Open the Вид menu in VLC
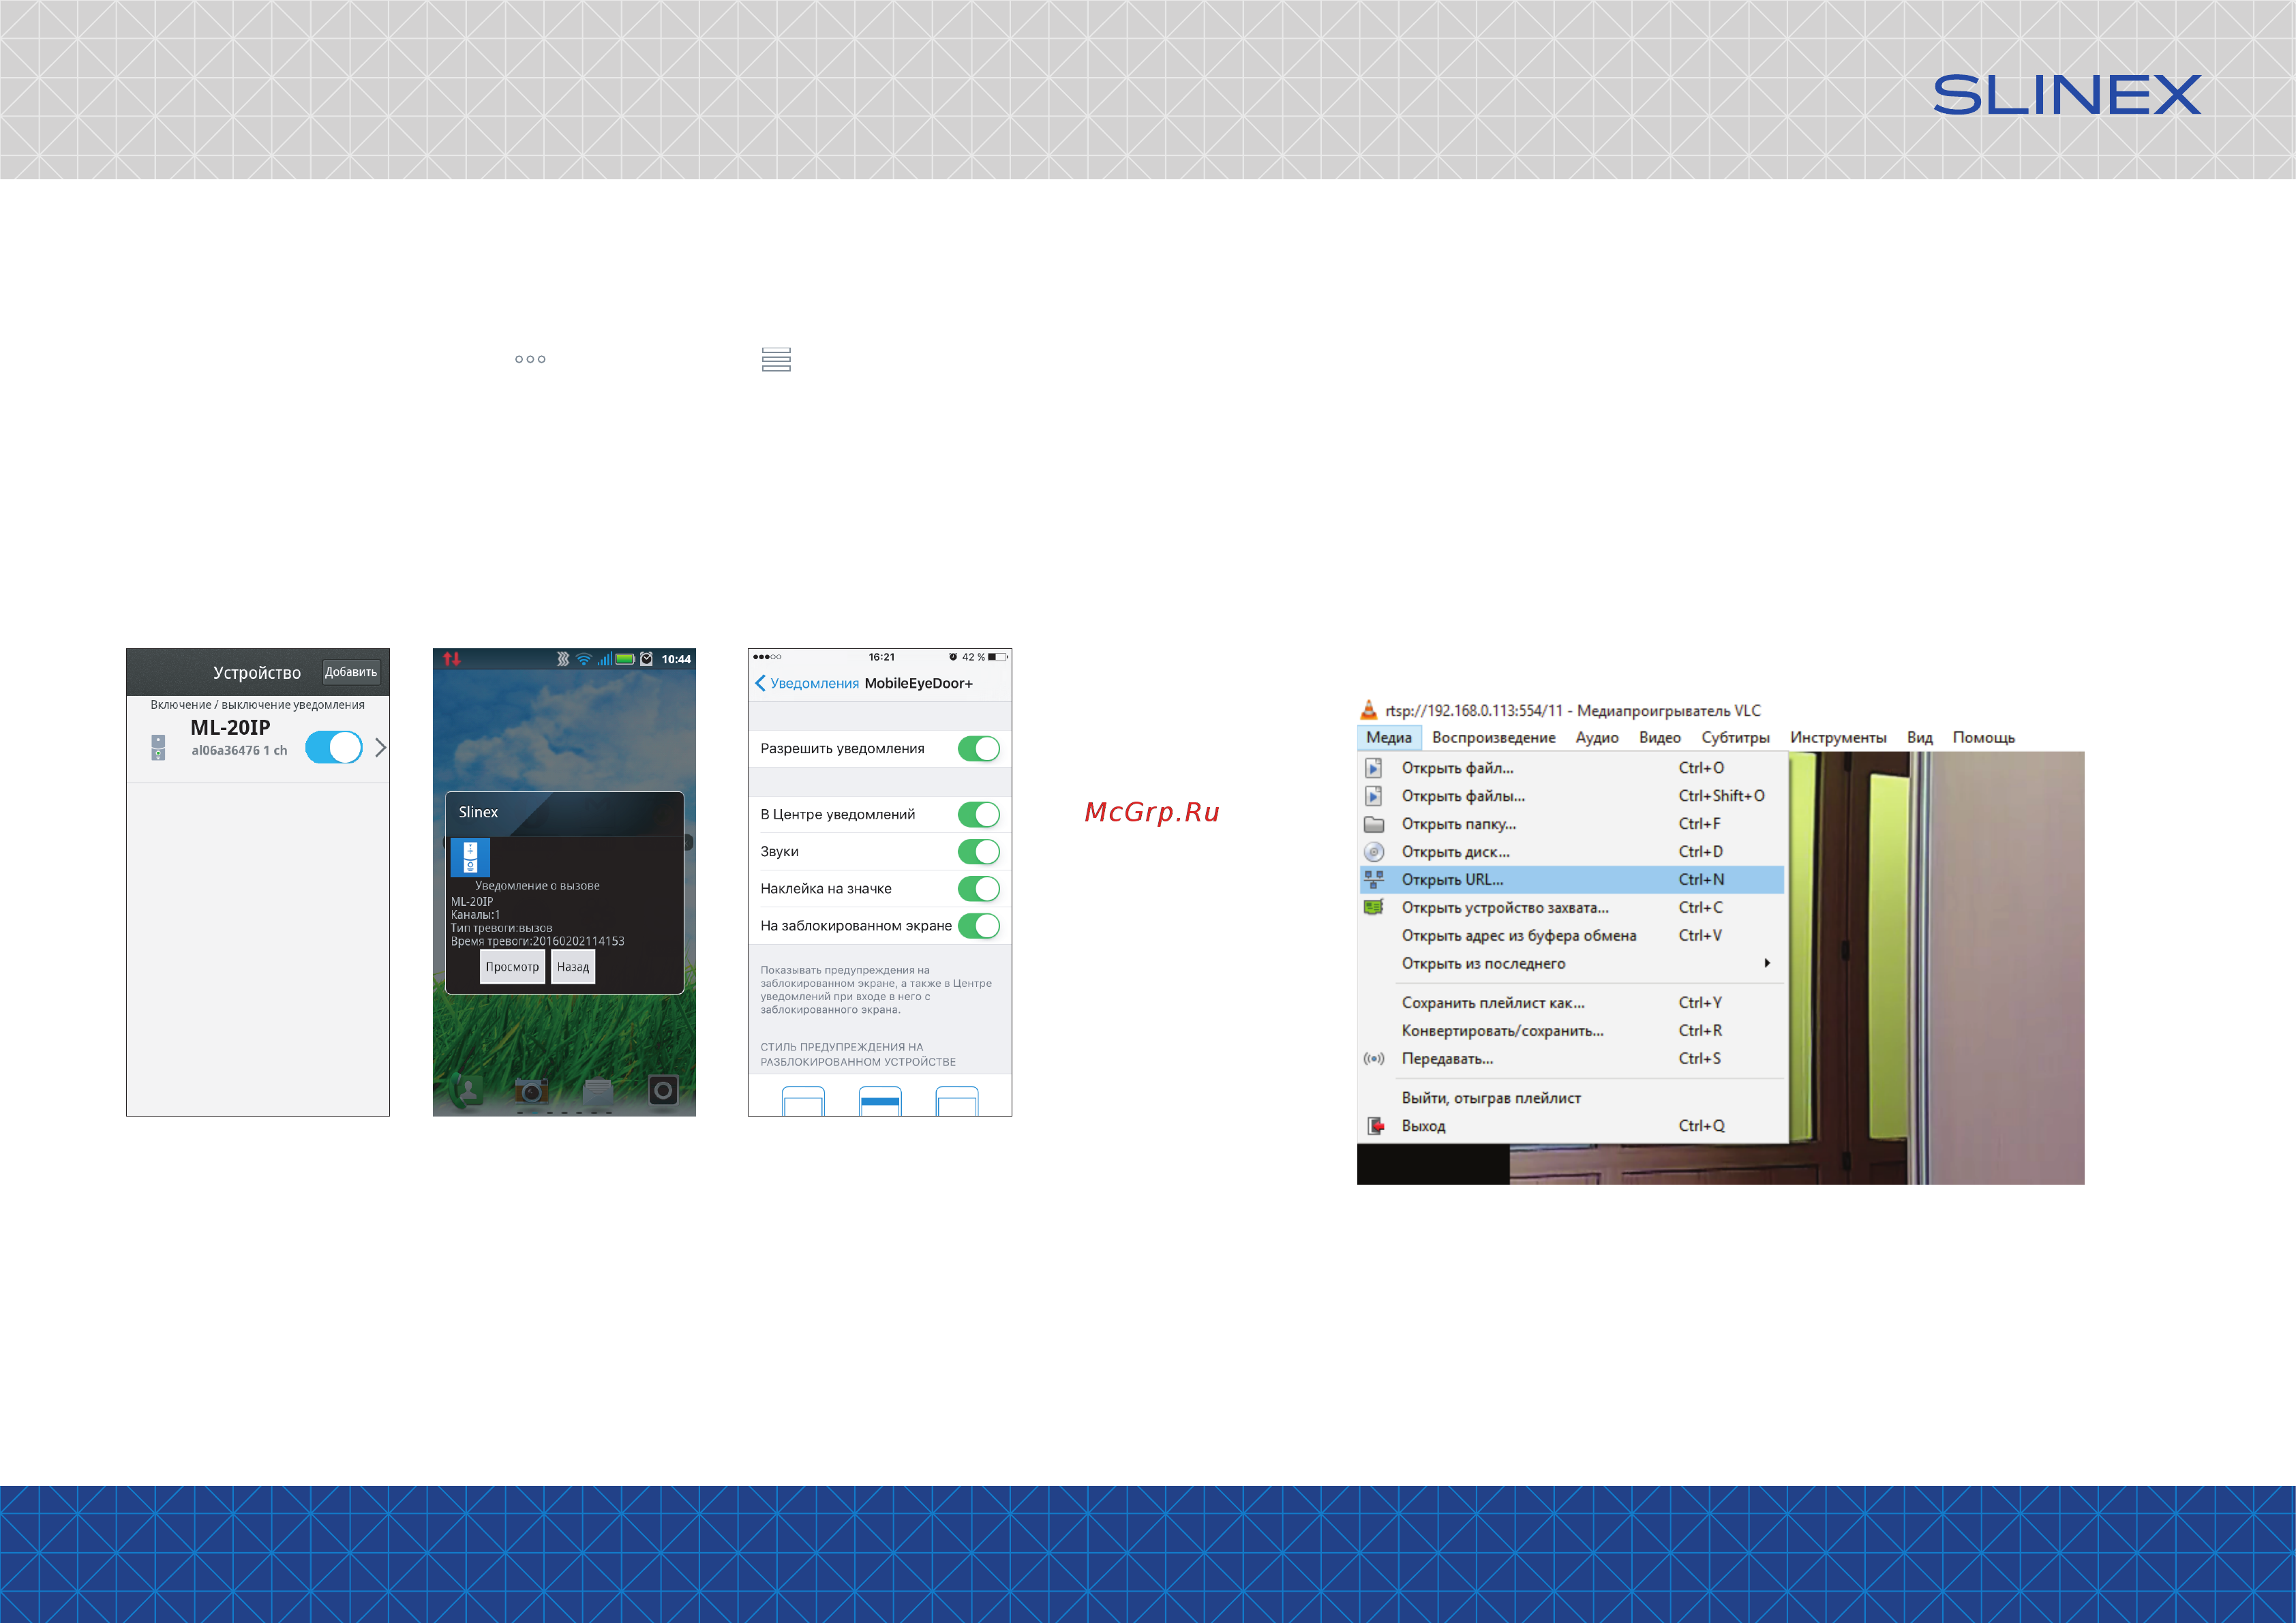 coord(1919,737)
